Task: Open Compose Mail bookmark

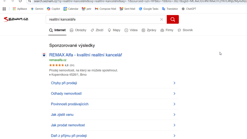Action: 105,9
